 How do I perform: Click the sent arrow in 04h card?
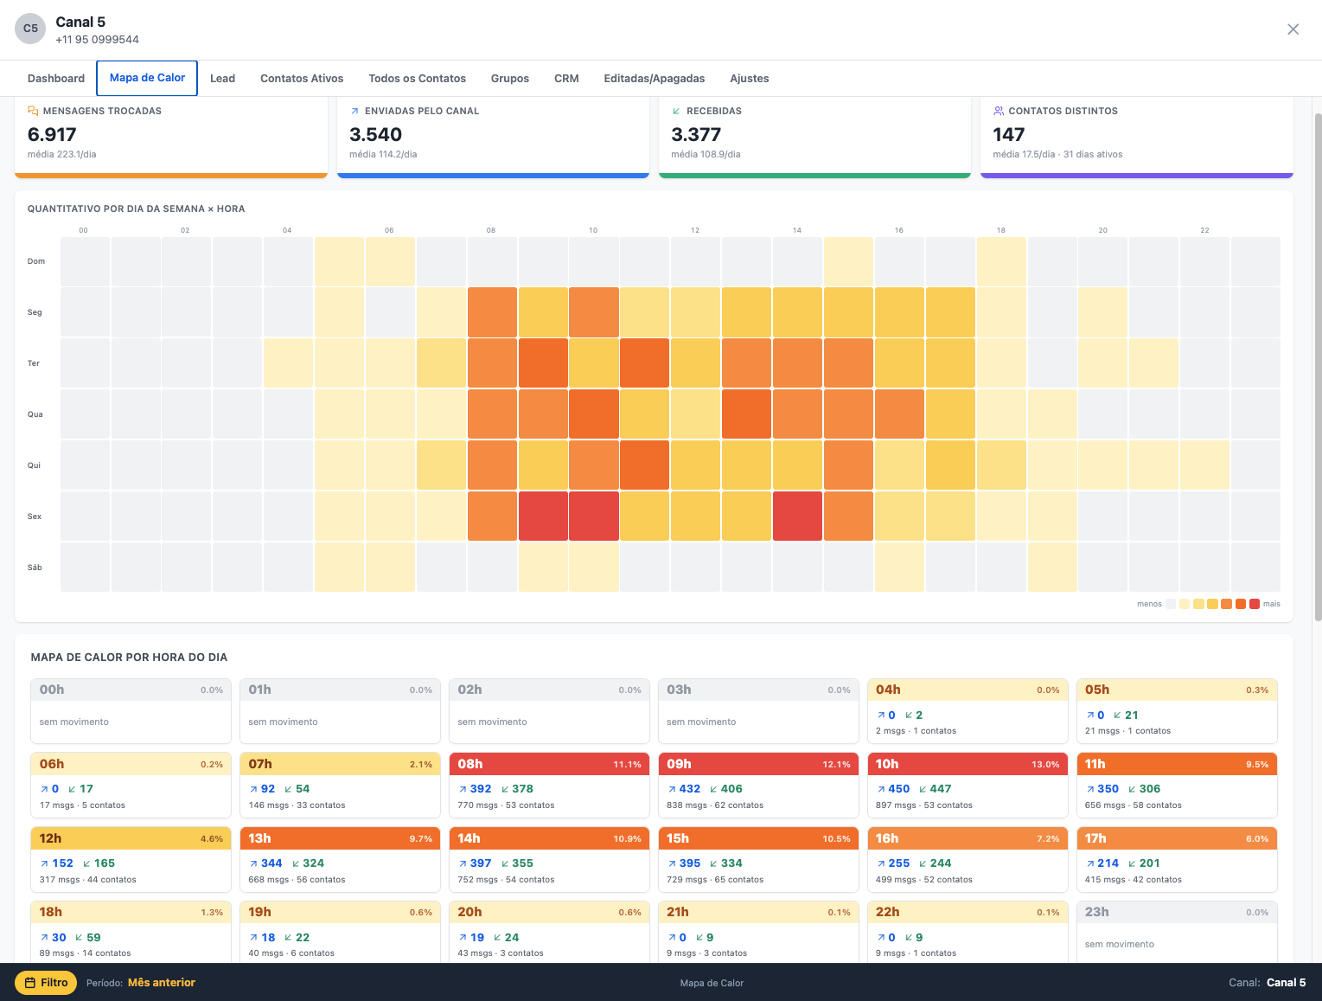pos(881,715)
